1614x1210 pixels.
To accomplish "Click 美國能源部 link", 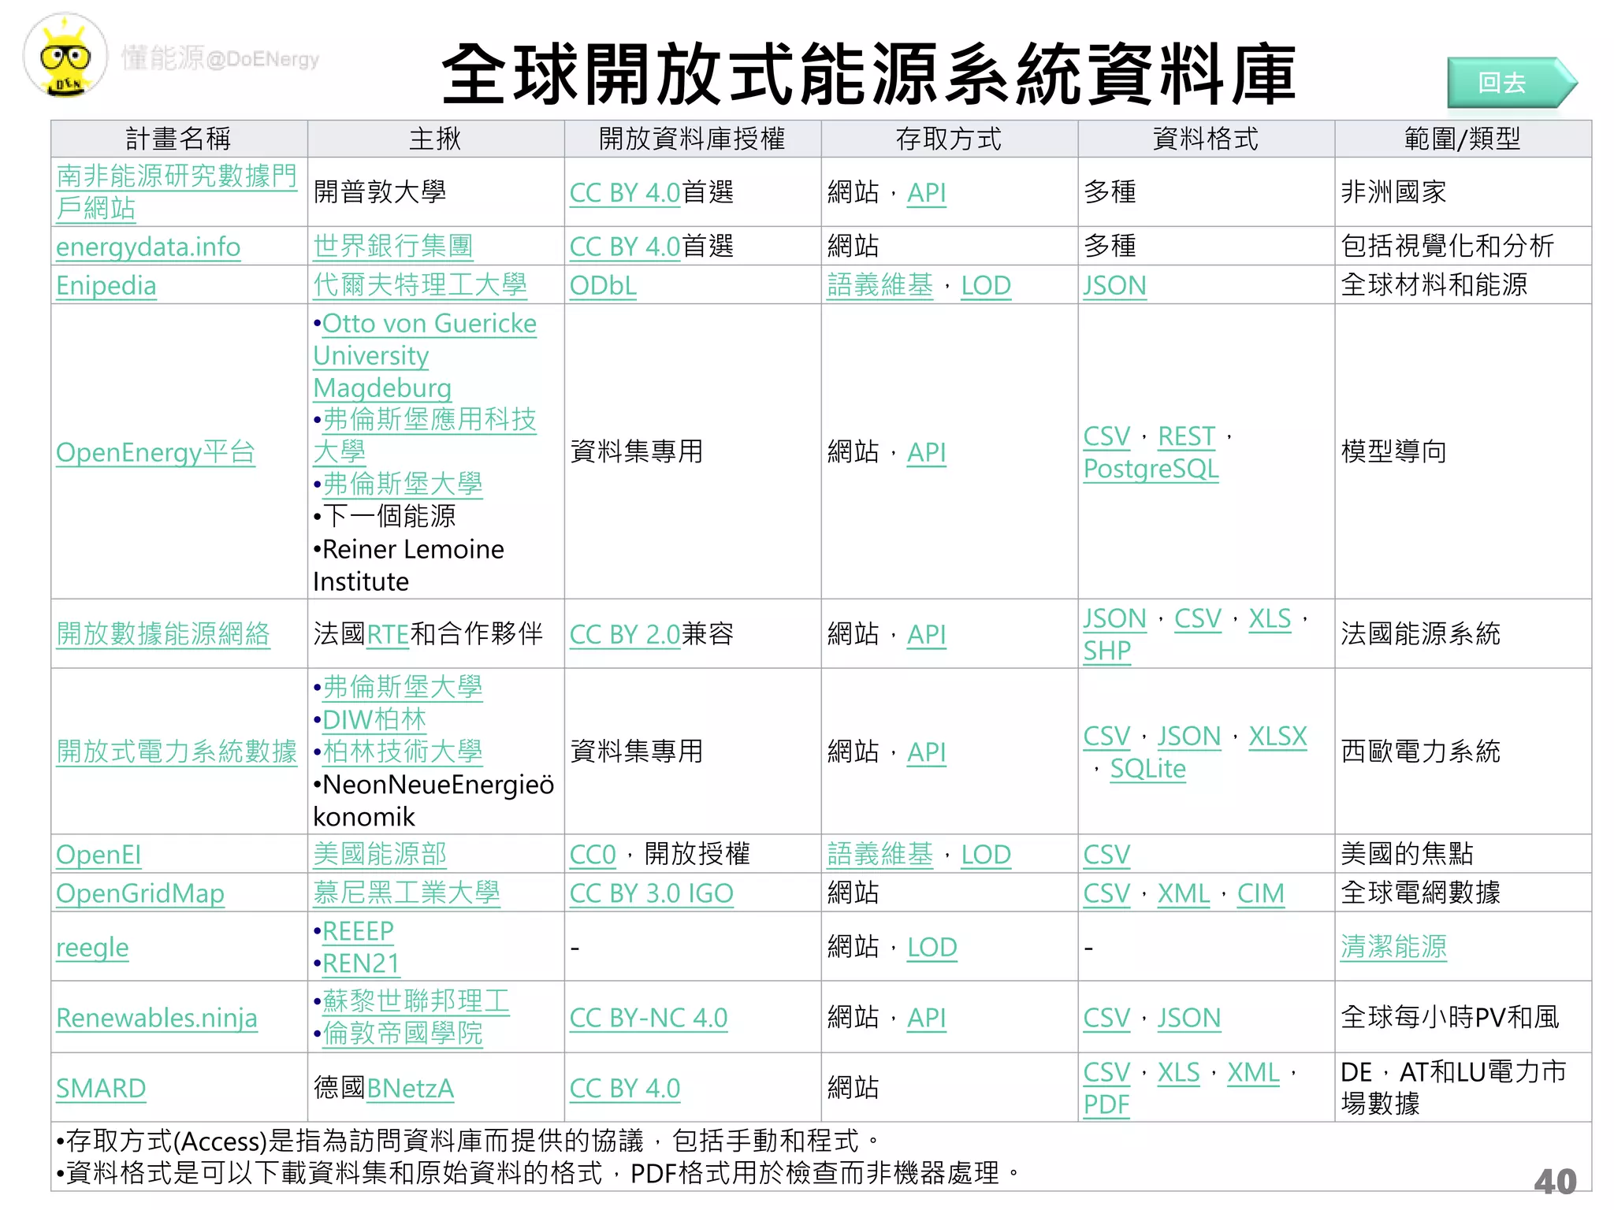I will pos(380,855).
